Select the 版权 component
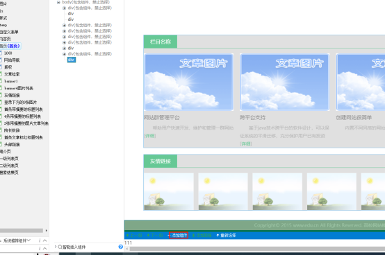This screenshot has width=385, height=255. tap(8, 67)
